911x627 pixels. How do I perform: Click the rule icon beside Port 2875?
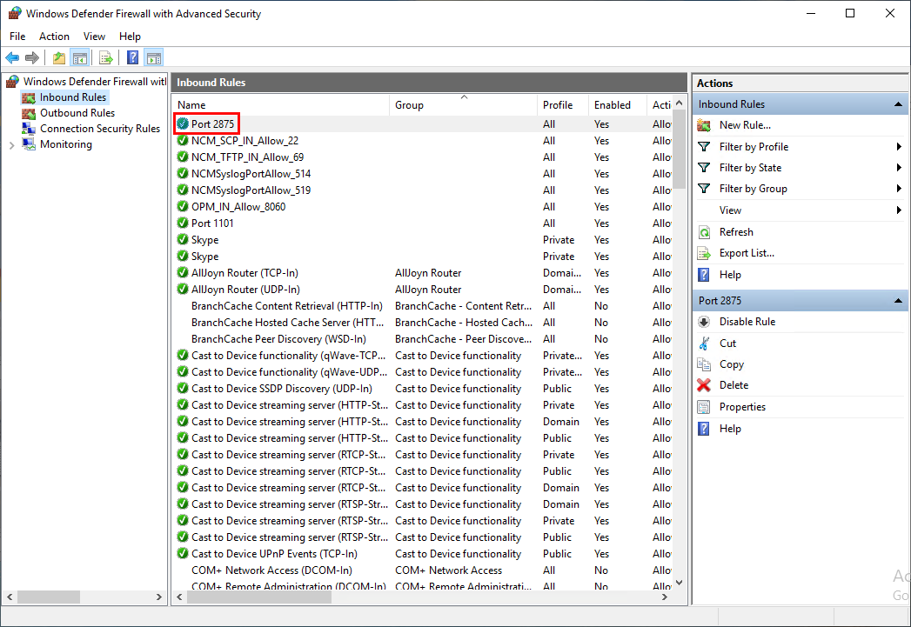click(x=183, y=123)
